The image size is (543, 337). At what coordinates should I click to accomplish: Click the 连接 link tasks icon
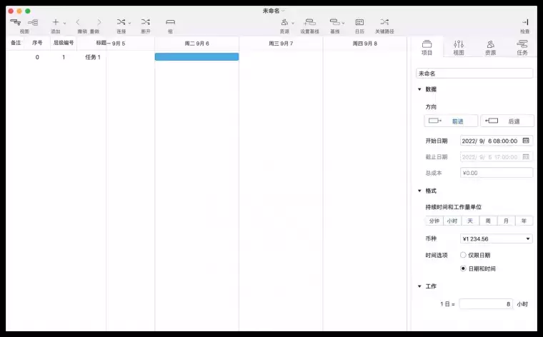click(121, 22)
